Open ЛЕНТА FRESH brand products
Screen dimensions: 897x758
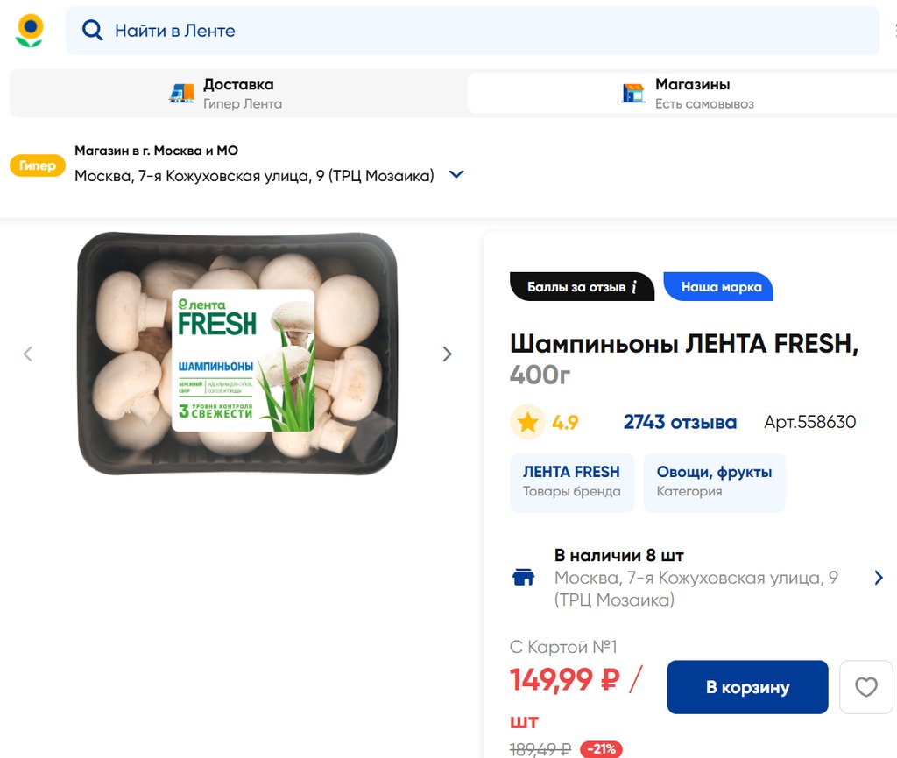coord(571,481)
